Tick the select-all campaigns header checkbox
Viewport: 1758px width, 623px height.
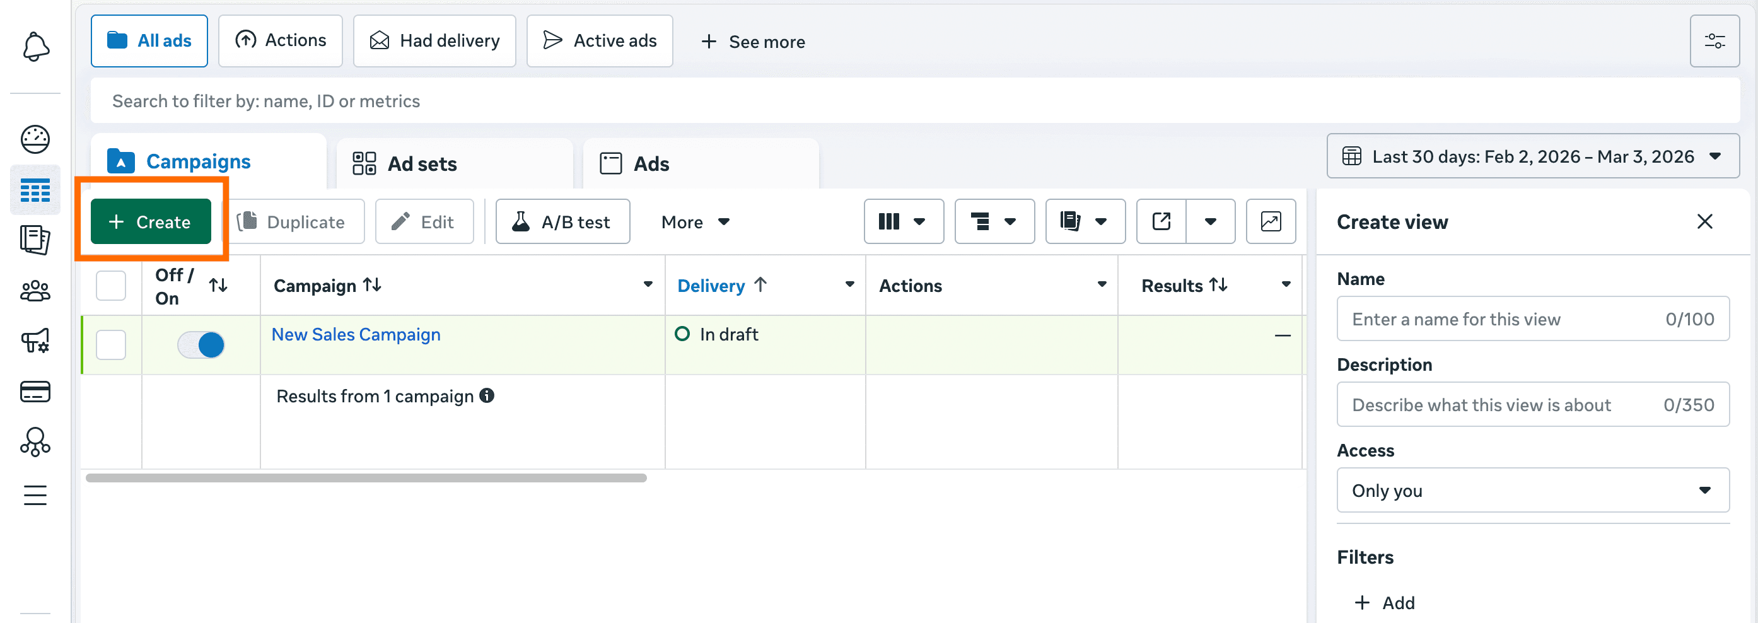[x=111, y=286]
